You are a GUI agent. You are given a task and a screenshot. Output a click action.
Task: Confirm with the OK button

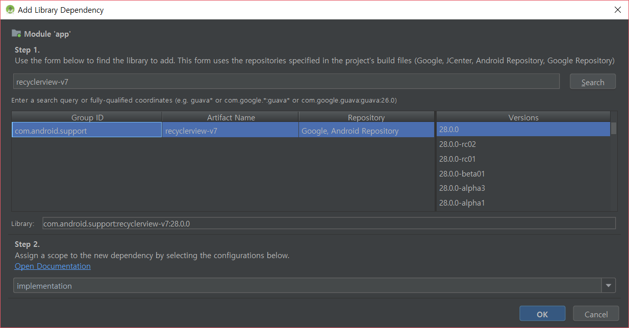542,314
